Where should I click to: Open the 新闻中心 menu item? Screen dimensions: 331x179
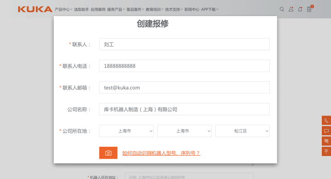click(x=192, y=9)
